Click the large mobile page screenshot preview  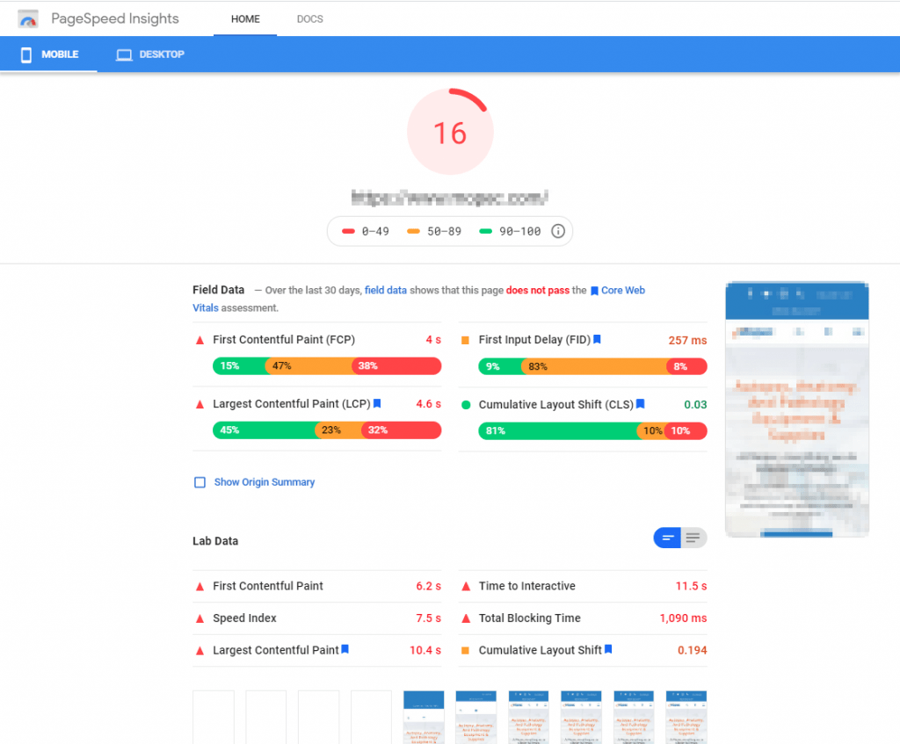(796, 409)
